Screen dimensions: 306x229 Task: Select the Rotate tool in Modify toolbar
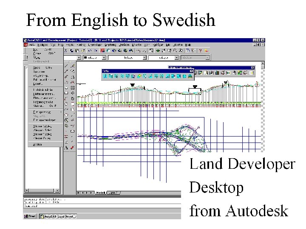[73, 98]
